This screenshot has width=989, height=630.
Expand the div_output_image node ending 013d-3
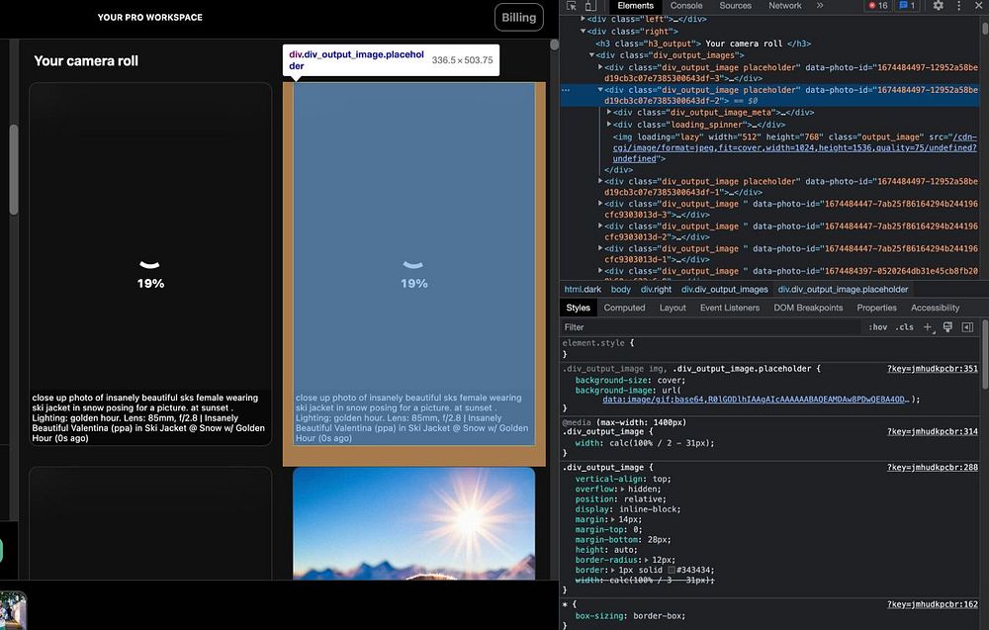pos(600,205)
